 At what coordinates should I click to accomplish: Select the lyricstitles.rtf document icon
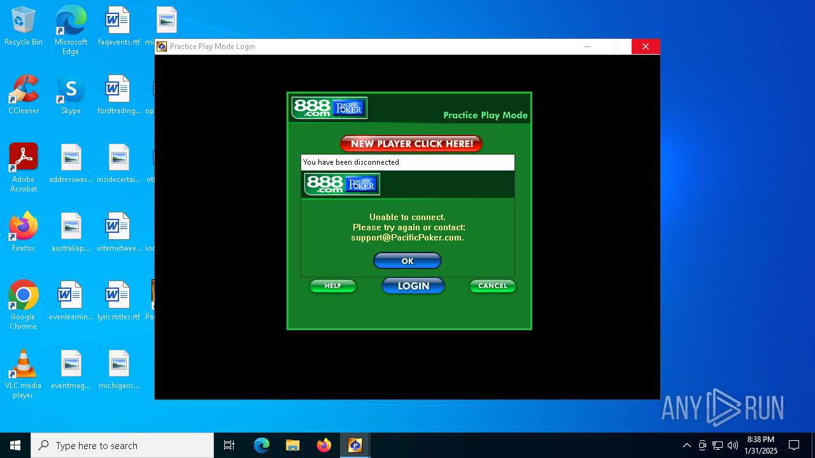(118, 302)
